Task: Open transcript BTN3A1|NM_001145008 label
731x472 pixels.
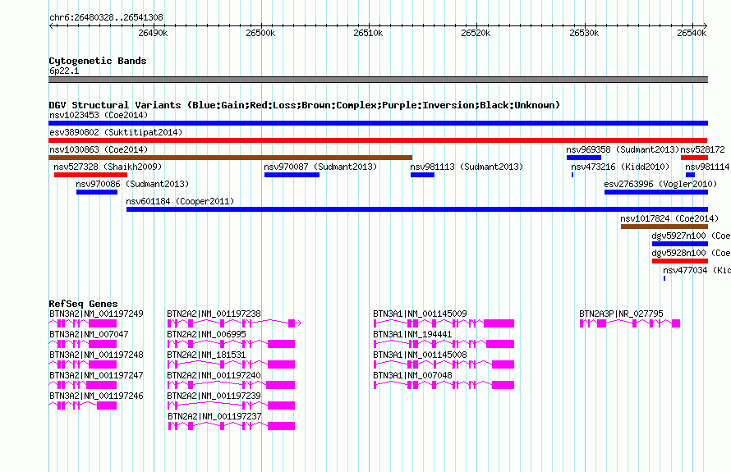Action: click(420, 355)
